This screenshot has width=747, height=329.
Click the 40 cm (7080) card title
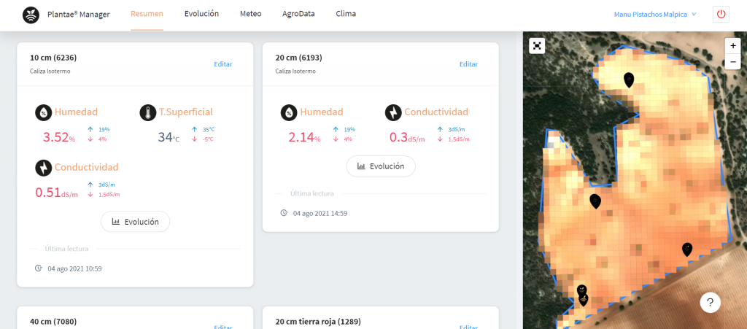pos(53,322)
